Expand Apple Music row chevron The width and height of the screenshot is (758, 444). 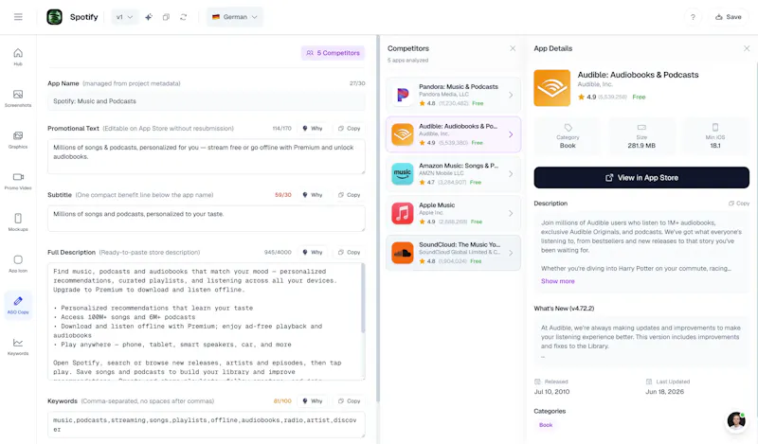pyautogui.click(x=511, y=214)
